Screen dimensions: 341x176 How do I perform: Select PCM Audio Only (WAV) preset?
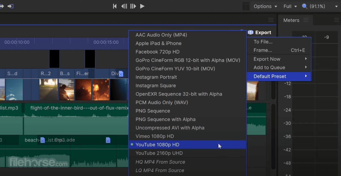click(187, 102)
